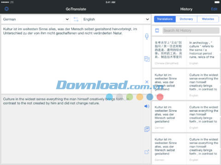Switch to the Translations tab

(165, 19)
